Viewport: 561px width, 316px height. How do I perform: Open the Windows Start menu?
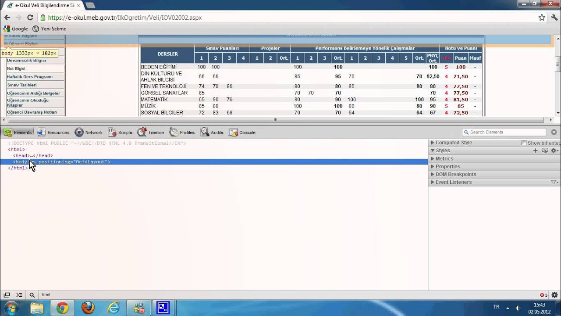tap(11, 308)
